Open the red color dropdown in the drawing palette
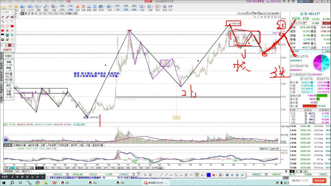The height and width of the screenshot is (186, 331). [13, 45]
